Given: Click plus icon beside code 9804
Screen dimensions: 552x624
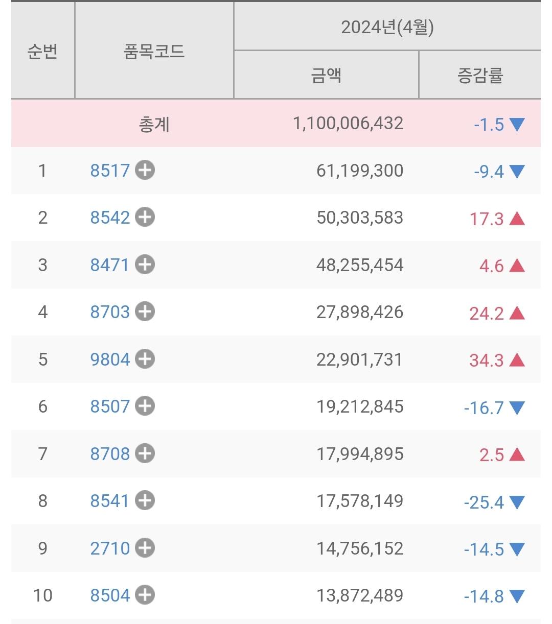Looking at the screenshot, I should click(x=145, y=359).
